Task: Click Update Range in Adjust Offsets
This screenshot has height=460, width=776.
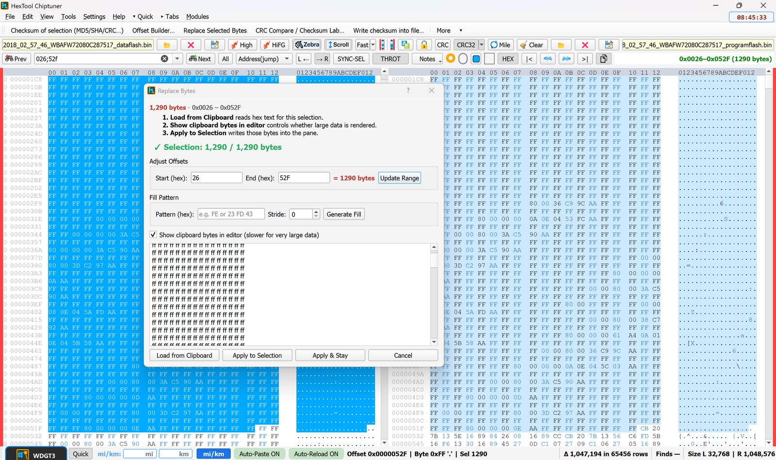Action: tap(399, 178)
